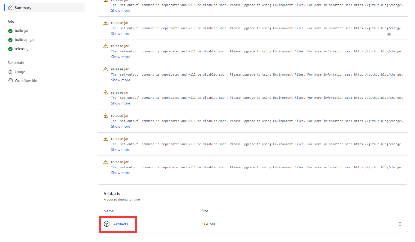Click the release jar job in the sidebar
The image size is (415, 242).
point(23,49)
